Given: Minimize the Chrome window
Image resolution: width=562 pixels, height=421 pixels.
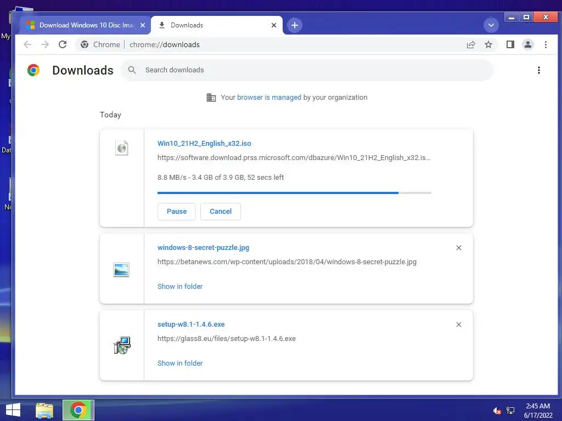Looking at the screenshot, I should click(512, 17).
